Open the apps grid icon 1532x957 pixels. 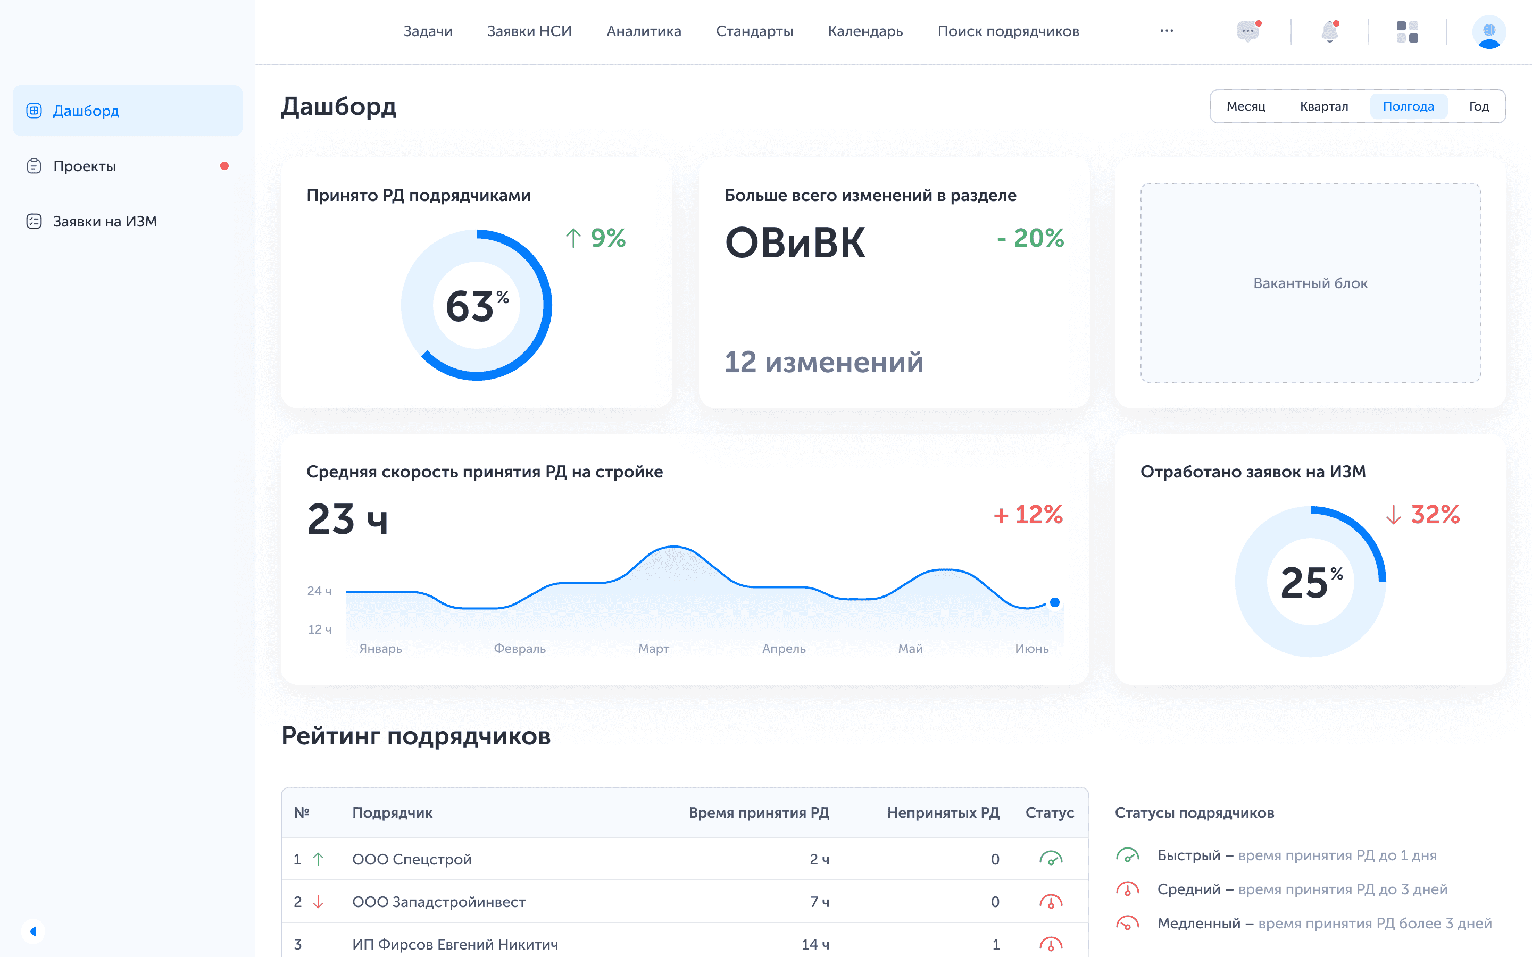(1406, 32)
